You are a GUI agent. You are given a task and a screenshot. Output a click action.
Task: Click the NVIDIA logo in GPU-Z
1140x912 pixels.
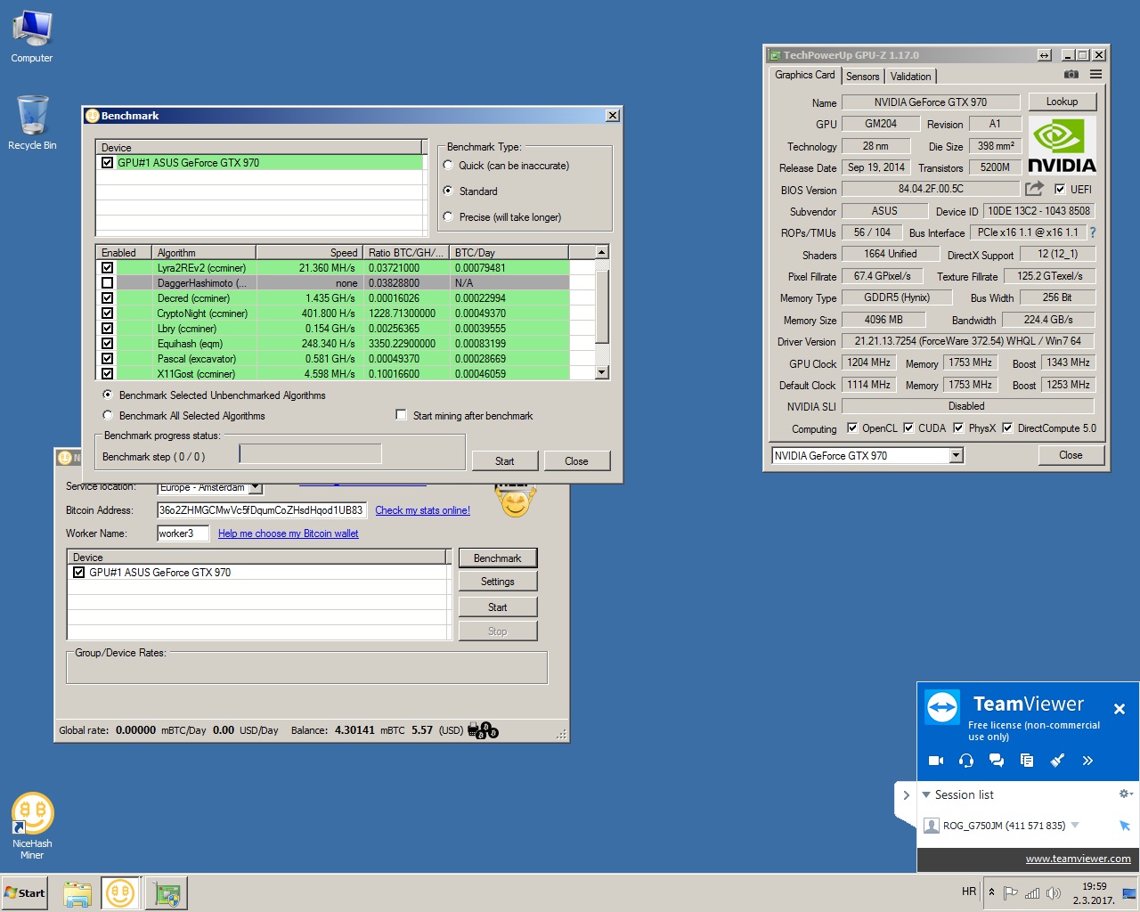click(1063, 145)
